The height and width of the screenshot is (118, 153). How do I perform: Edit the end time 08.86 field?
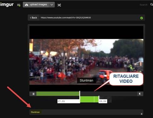(103, 101)
